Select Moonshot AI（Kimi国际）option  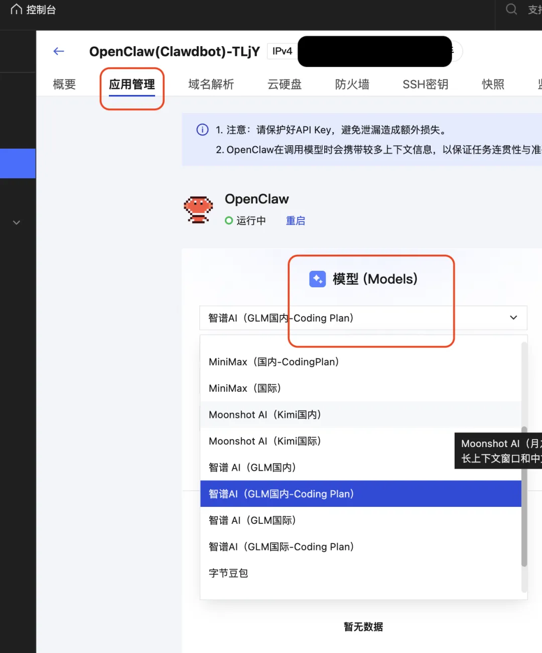361,441
